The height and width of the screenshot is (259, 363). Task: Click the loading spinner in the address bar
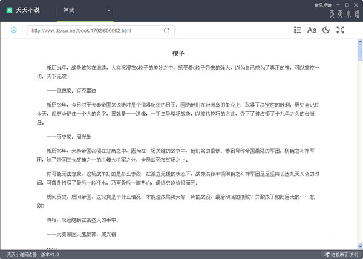click(166, 30)
